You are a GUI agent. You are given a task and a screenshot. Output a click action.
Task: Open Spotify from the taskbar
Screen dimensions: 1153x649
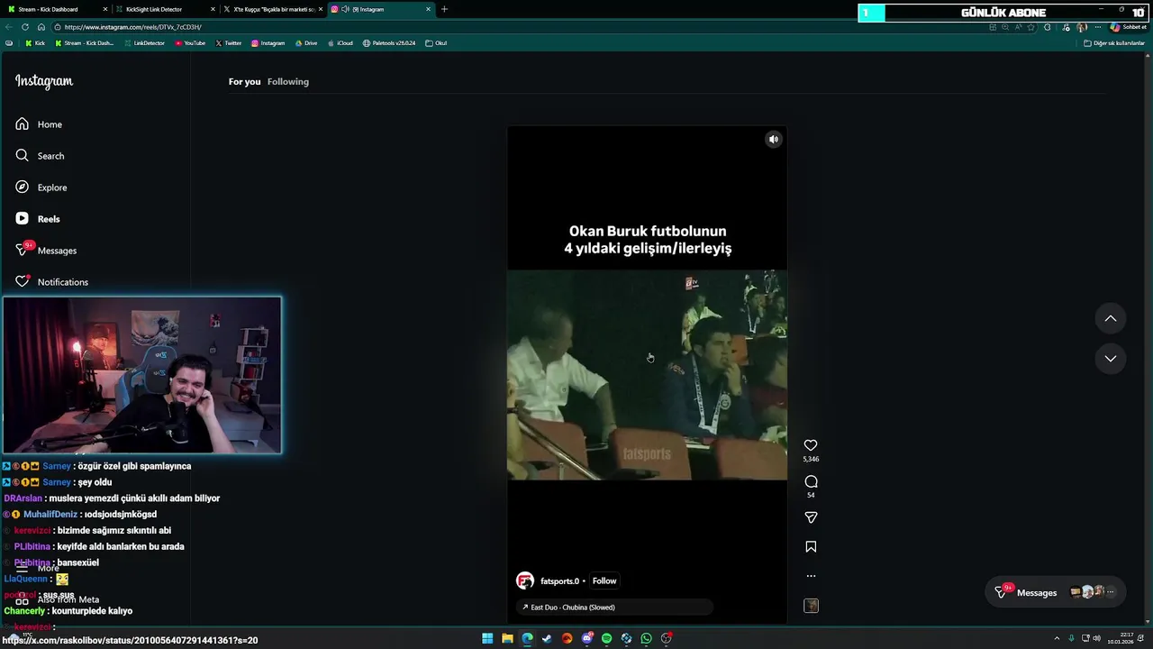pyautogui.click(x=606, y=638)
